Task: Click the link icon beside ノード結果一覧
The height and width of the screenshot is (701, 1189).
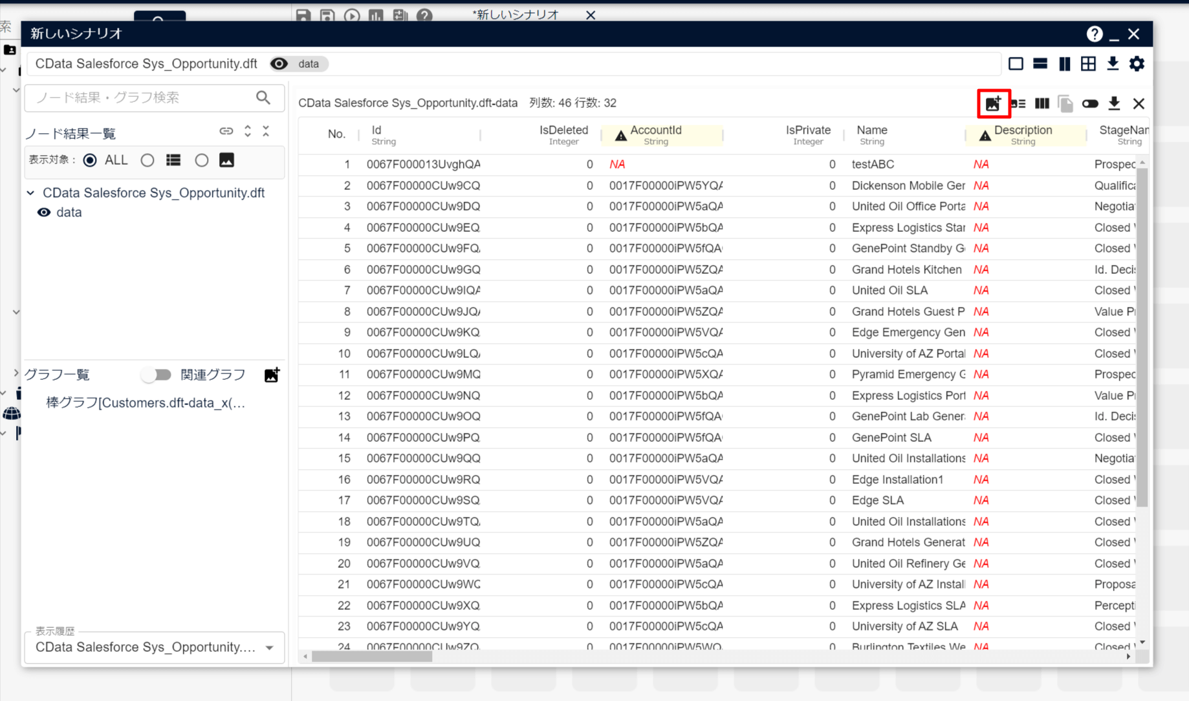Action: tap(226, 131)
